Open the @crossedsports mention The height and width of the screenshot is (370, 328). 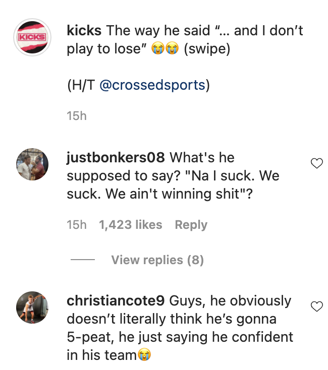pyautogui.click(x=152, y=85)
